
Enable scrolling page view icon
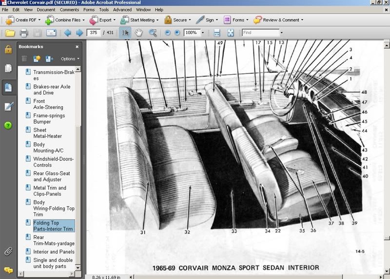click(x=217, y=33)
